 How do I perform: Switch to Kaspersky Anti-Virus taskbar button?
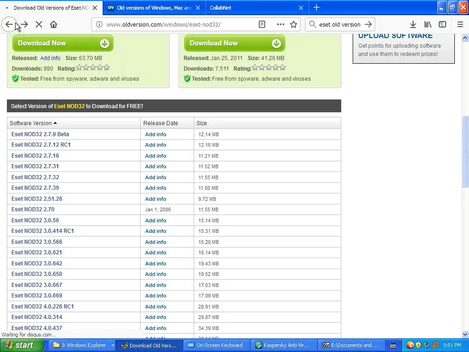[283, 345]
